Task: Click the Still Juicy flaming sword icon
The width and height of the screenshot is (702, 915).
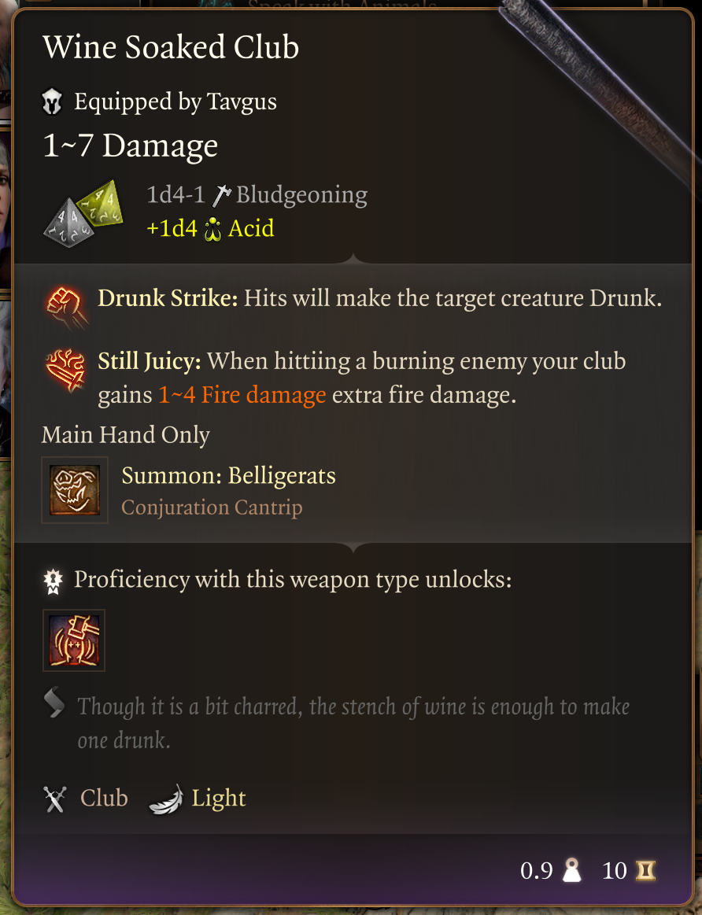Action: (x=66, y=370)
